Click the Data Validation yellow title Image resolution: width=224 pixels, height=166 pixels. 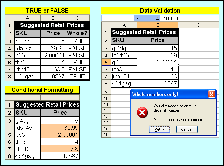(x=160, y=11)
